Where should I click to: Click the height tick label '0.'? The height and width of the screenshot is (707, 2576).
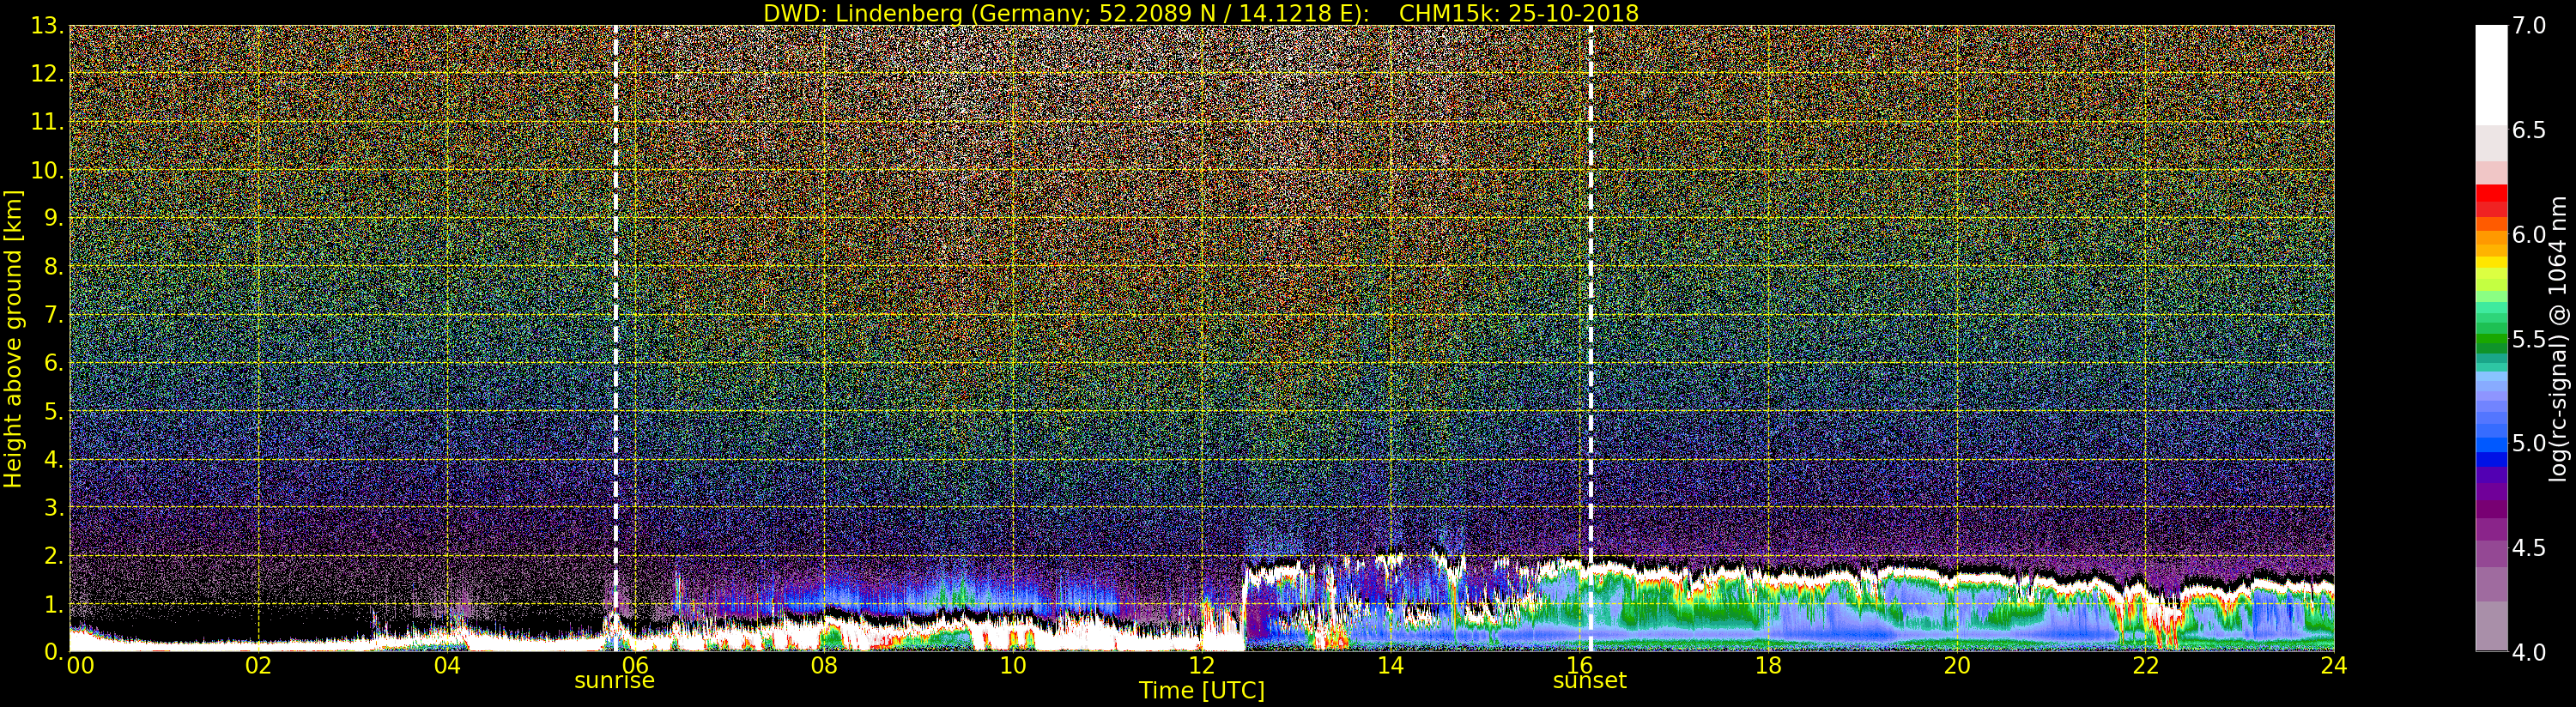pyautogui.click(x=54, y=651)
